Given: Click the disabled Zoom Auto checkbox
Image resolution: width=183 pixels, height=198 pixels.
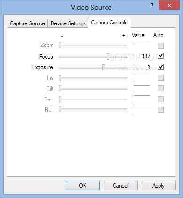Looking at the screenshot, I should pos(160,46).
